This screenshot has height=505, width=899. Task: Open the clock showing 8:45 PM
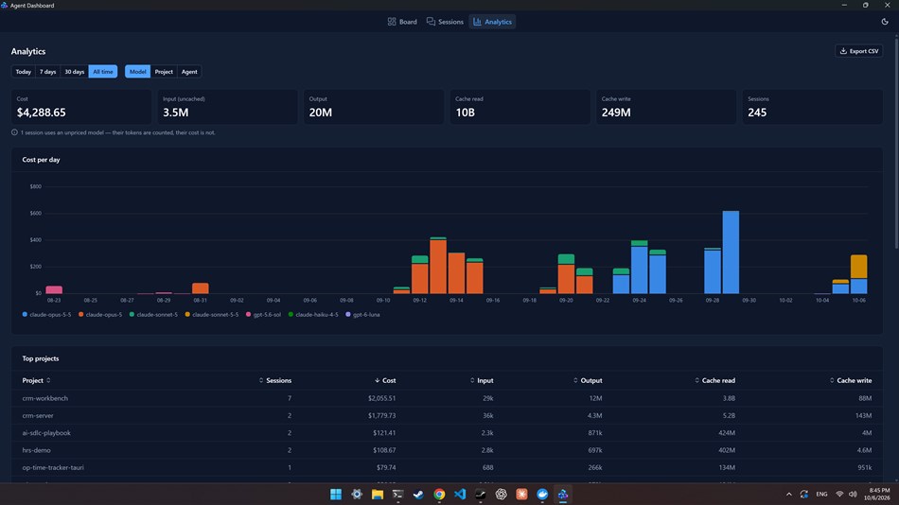[879, 494]
